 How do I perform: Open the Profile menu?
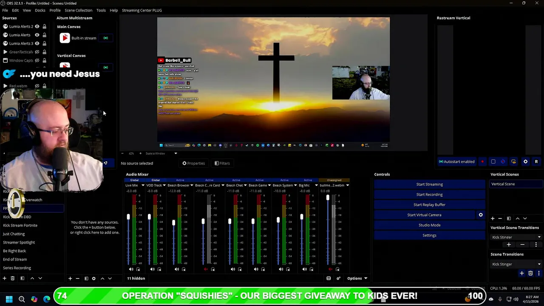pyautogui.click(x=55, y=10)
